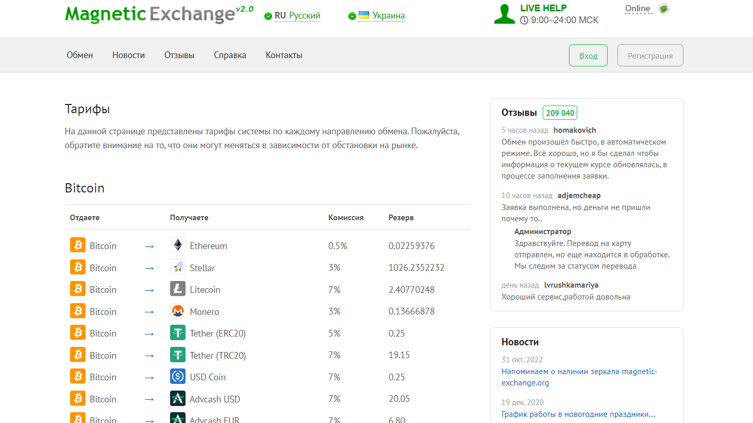Click the Вход login button

(x=588, y=56)
